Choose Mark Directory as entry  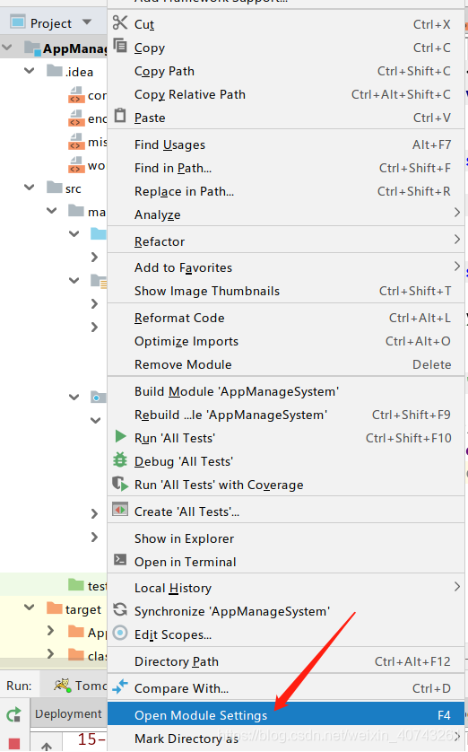(x=286, y=739)
